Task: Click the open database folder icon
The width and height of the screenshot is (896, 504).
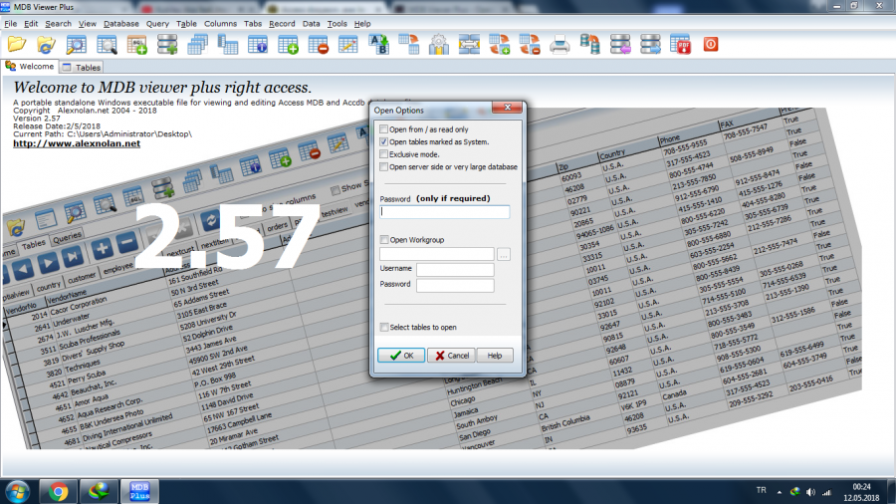Action: click(16, 44)
